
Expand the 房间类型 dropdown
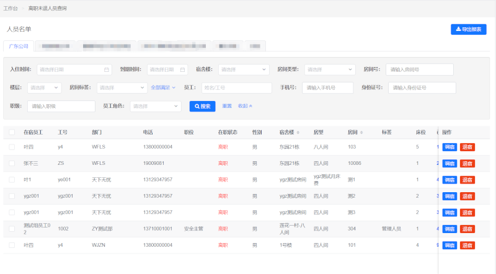click(x=330, y=69)
